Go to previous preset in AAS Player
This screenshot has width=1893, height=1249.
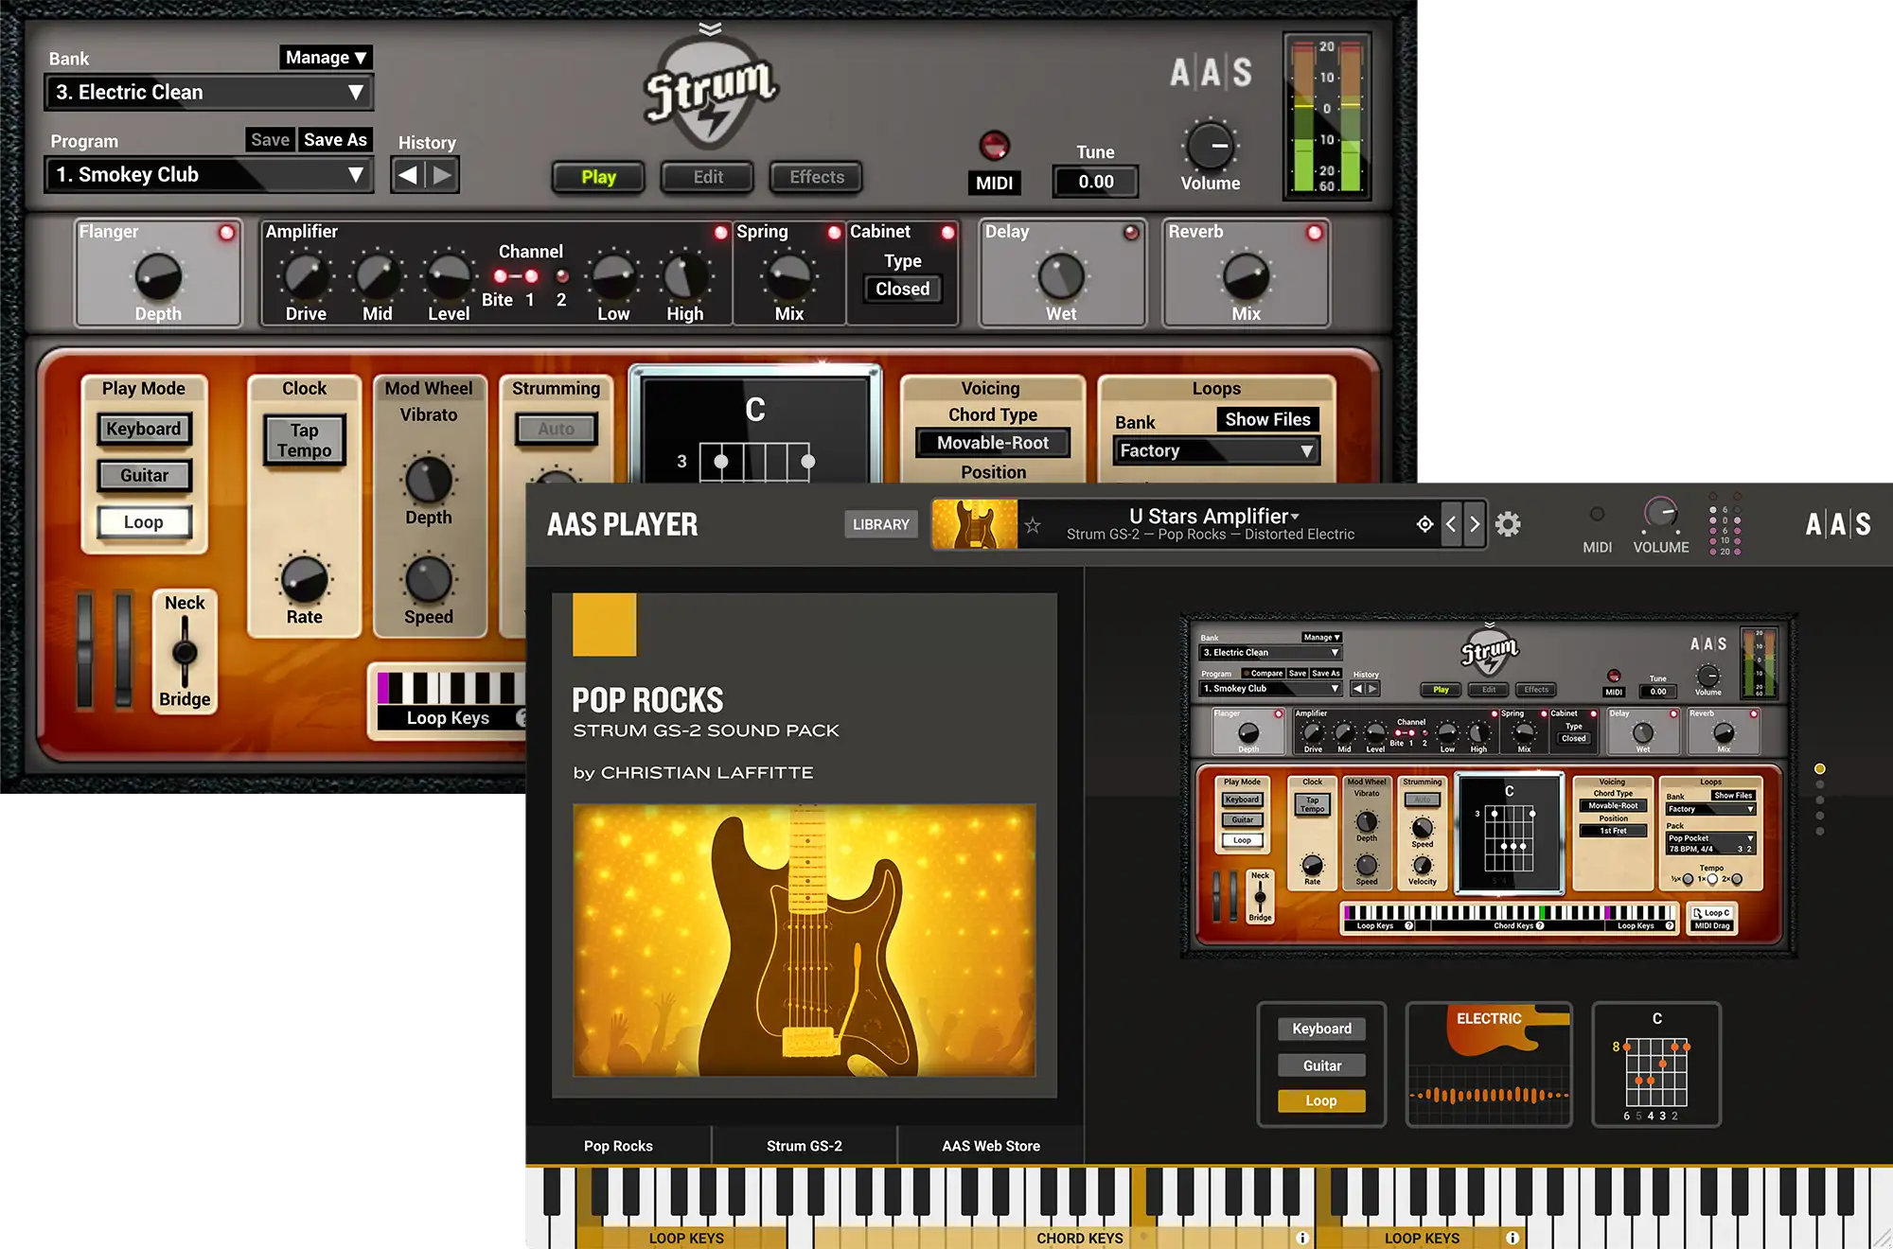coord(1451,524)
